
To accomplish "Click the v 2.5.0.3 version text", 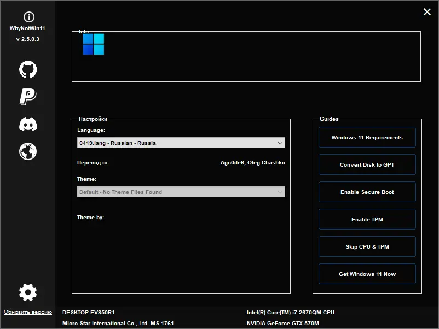I will [x=28, y=39].
